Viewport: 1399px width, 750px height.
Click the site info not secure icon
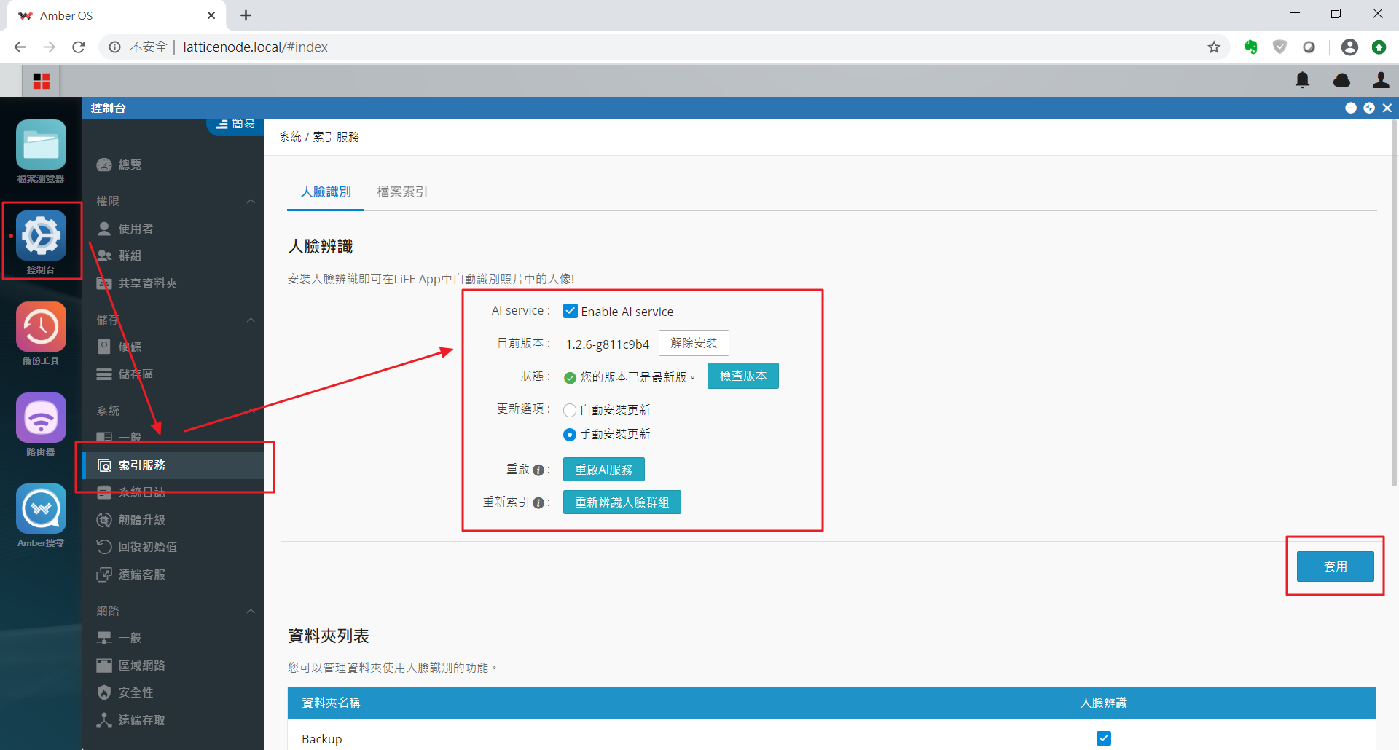[114, 47]
